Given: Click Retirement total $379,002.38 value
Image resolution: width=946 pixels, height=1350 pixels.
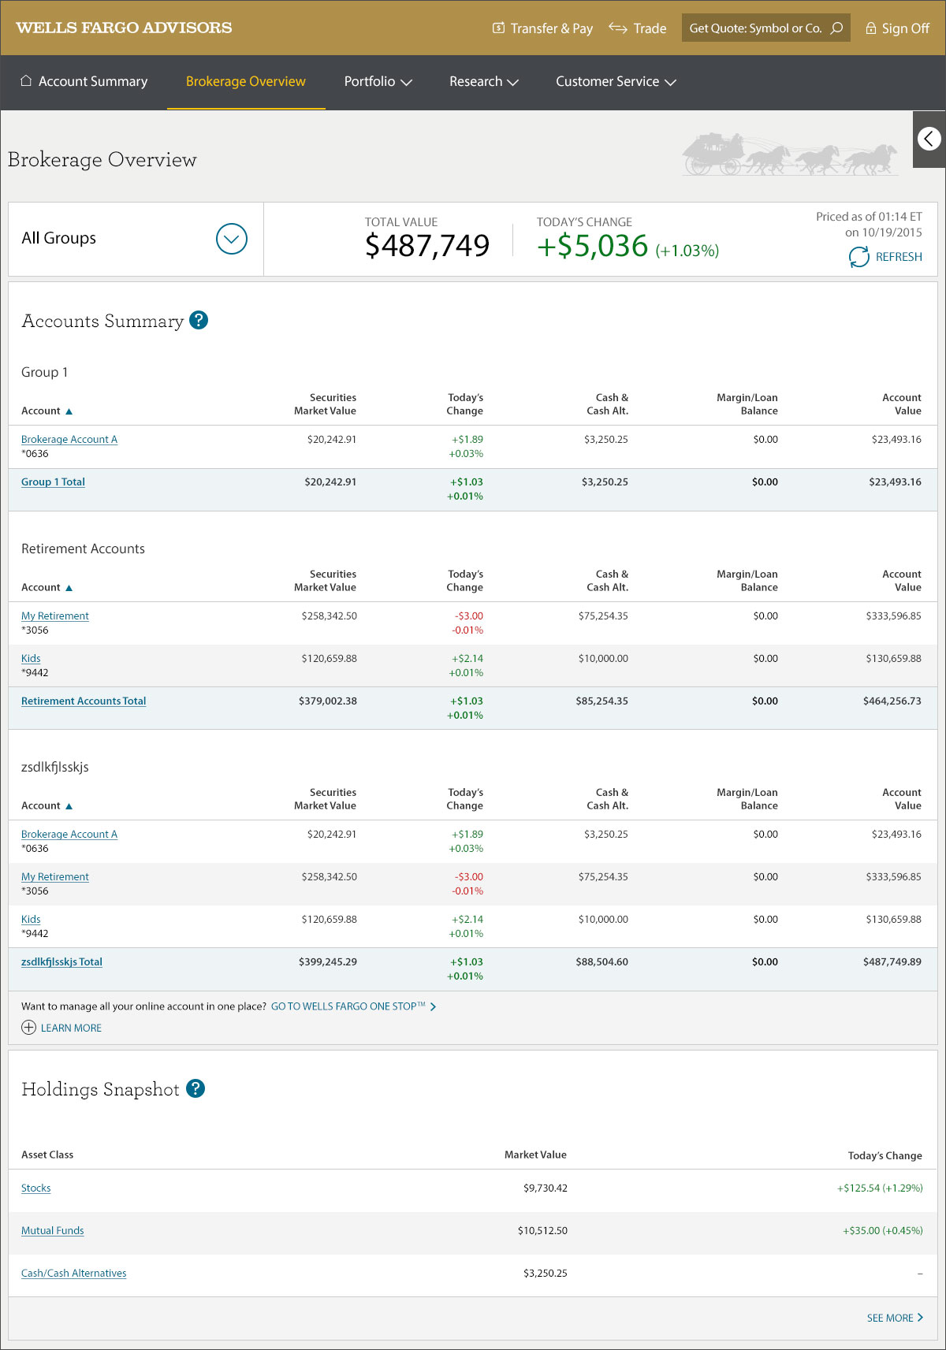Looking at the screenshot, I should pyautogui.click(x=328, y=701).
